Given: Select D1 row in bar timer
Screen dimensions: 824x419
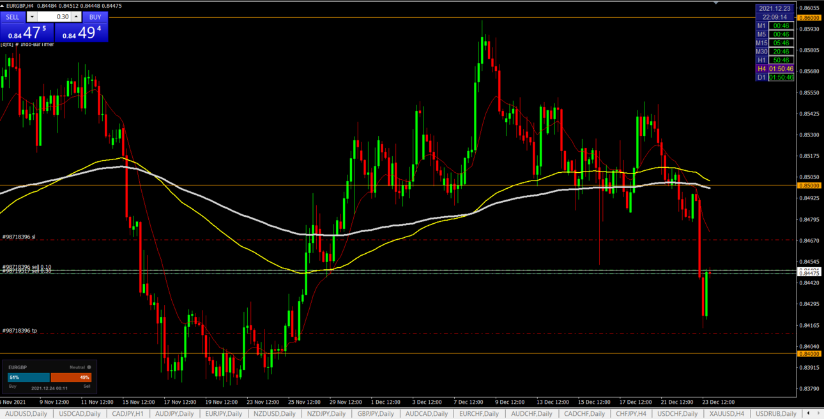Looking at the screenshot, I should pos(775,77).
